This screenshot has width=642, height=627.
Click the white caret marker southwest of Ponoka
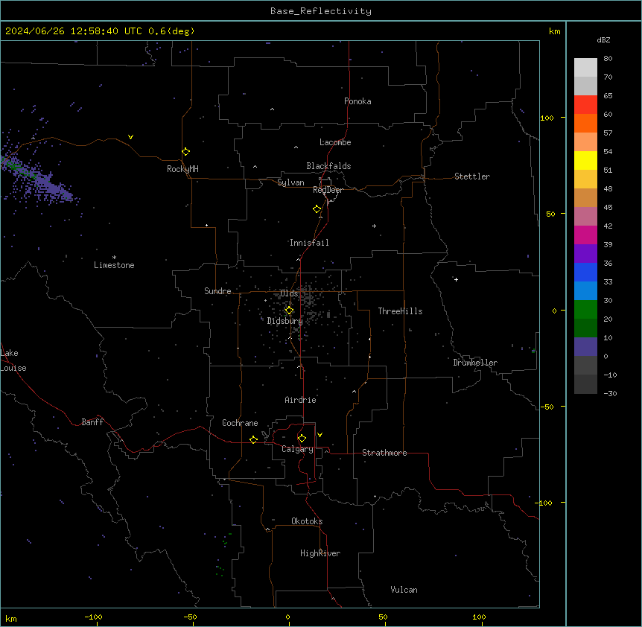click(x=272, y=109)
